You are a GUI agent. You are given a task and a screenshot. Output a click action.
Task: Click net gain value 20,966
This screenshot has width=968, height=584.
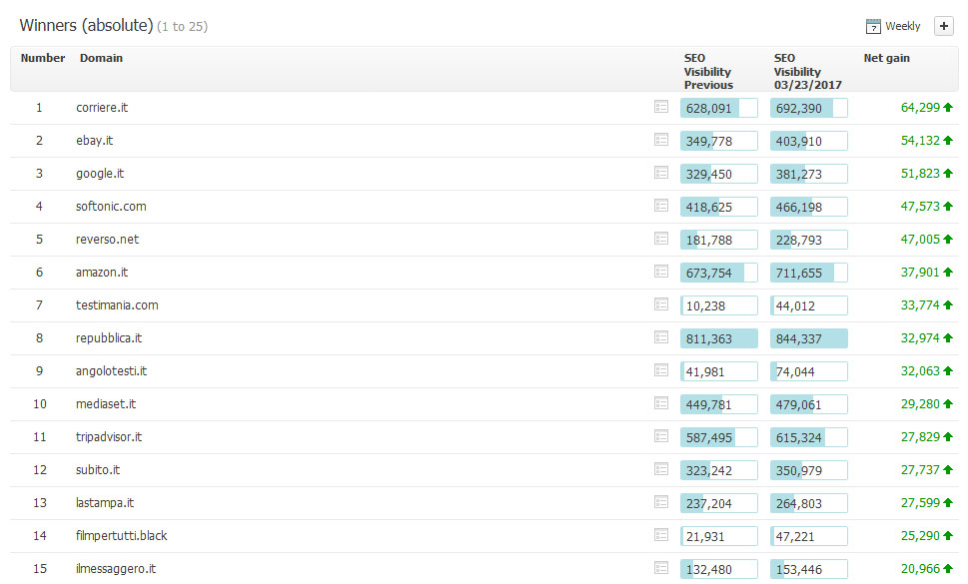(x=920, y=569)
